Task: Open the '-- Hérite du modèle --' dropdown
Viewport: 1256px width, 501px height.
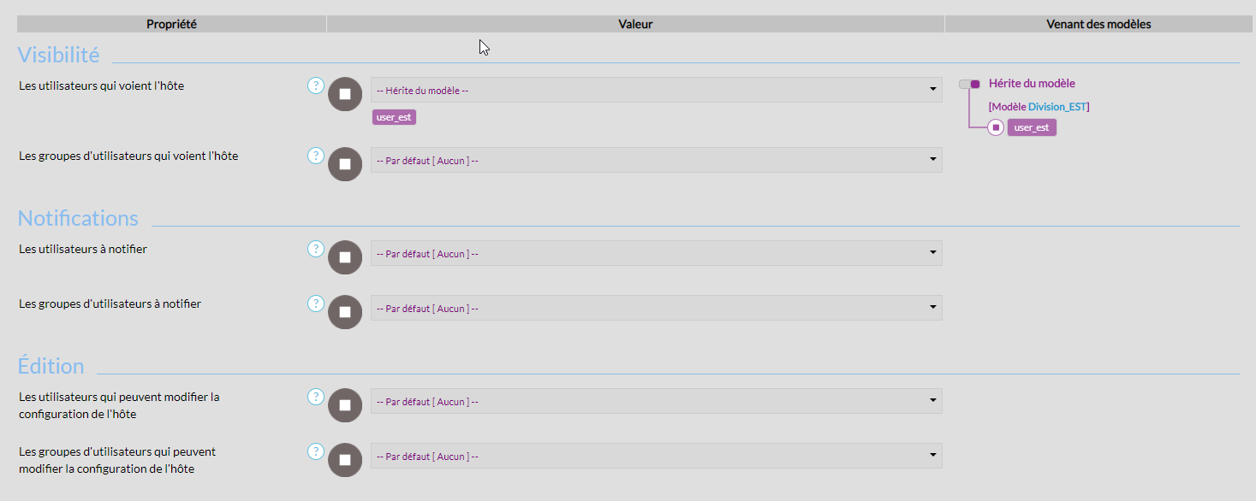Action: 656,90
